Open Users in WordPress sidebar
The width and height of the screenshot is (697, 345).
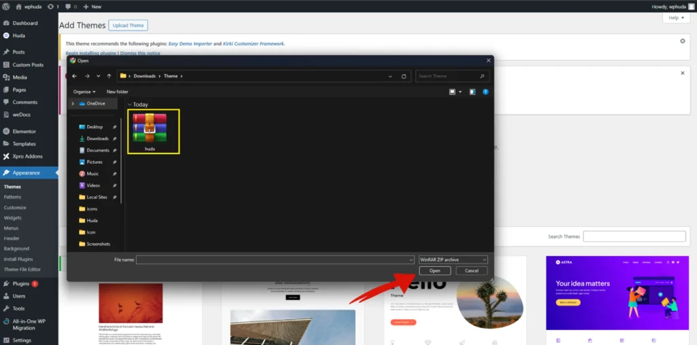point(19,296)
